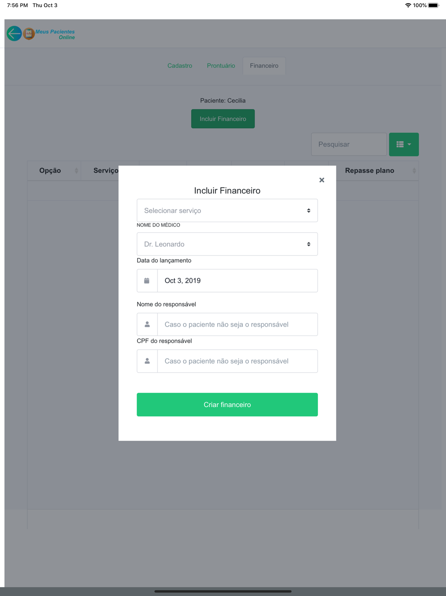Sort by the Opção column arrows
This screenshot has width=446, height=596.
[76, 171]
